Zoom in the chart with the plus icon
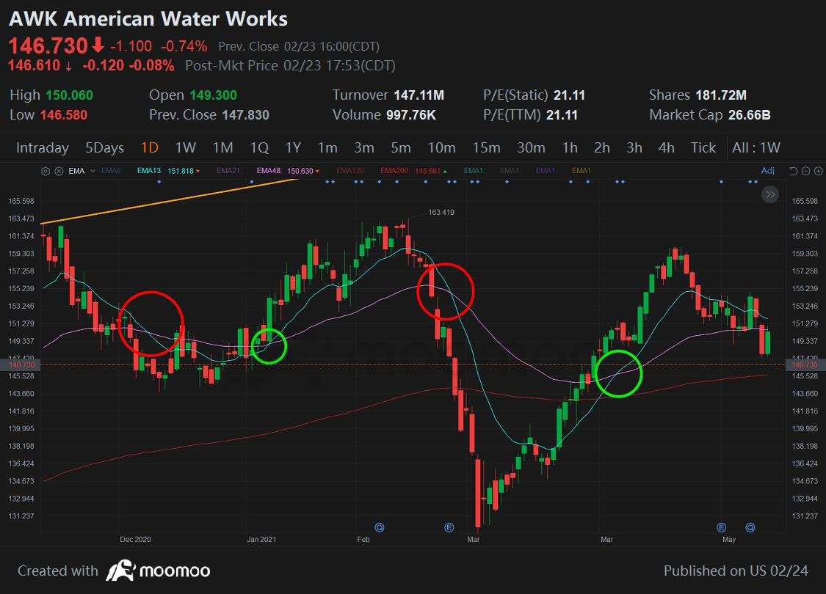Screen dimensions: 826x594 click(818, 171)
